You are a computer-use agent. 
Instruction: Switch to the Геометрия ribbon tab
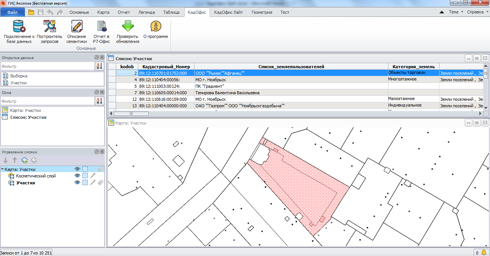(x=262, y=12)
